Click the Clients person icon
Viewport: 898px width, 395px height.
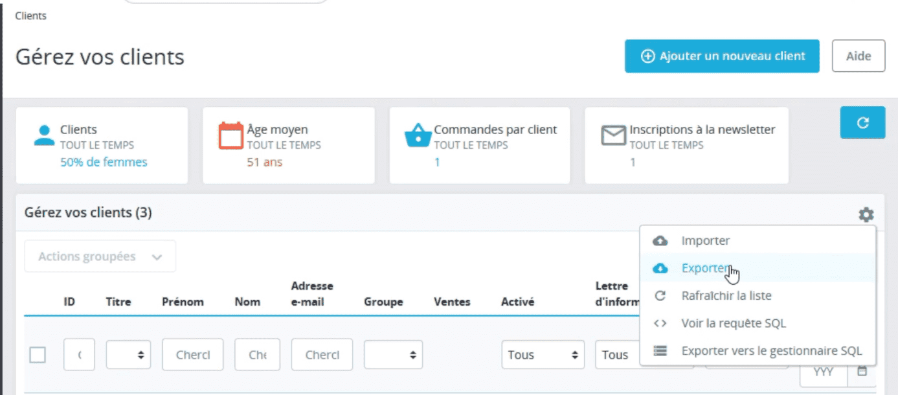click(44, 135)
